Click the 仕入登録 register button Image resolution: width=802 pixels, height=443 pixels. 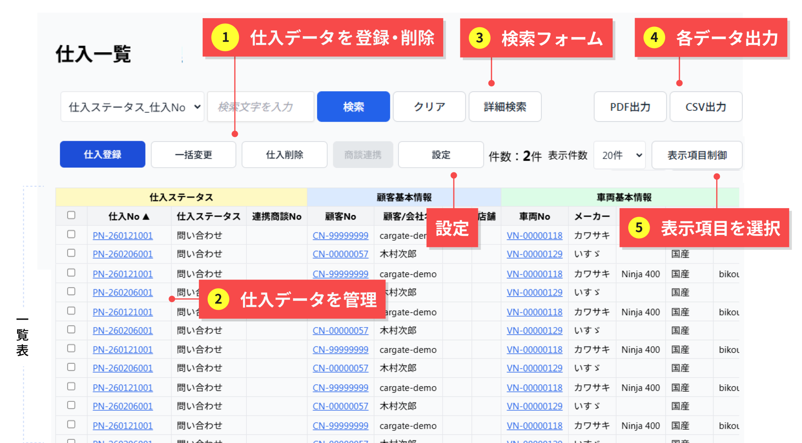coord(102,154)
